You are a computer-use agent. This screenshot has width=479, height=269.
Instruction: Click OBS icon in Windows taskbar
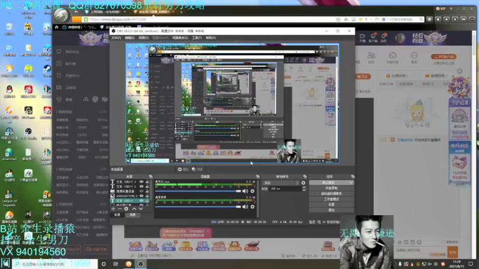[x=141, y=264]
